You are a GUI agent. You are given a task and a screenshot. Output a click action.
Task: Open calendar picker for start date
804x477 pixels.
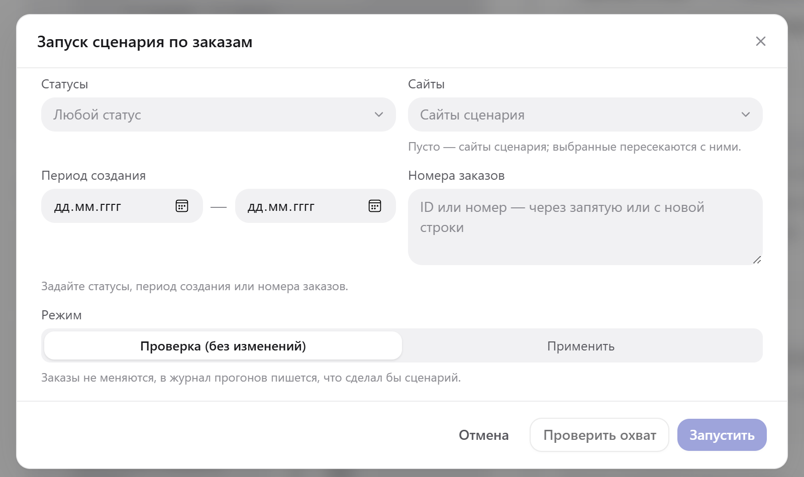tap(182, 206)
